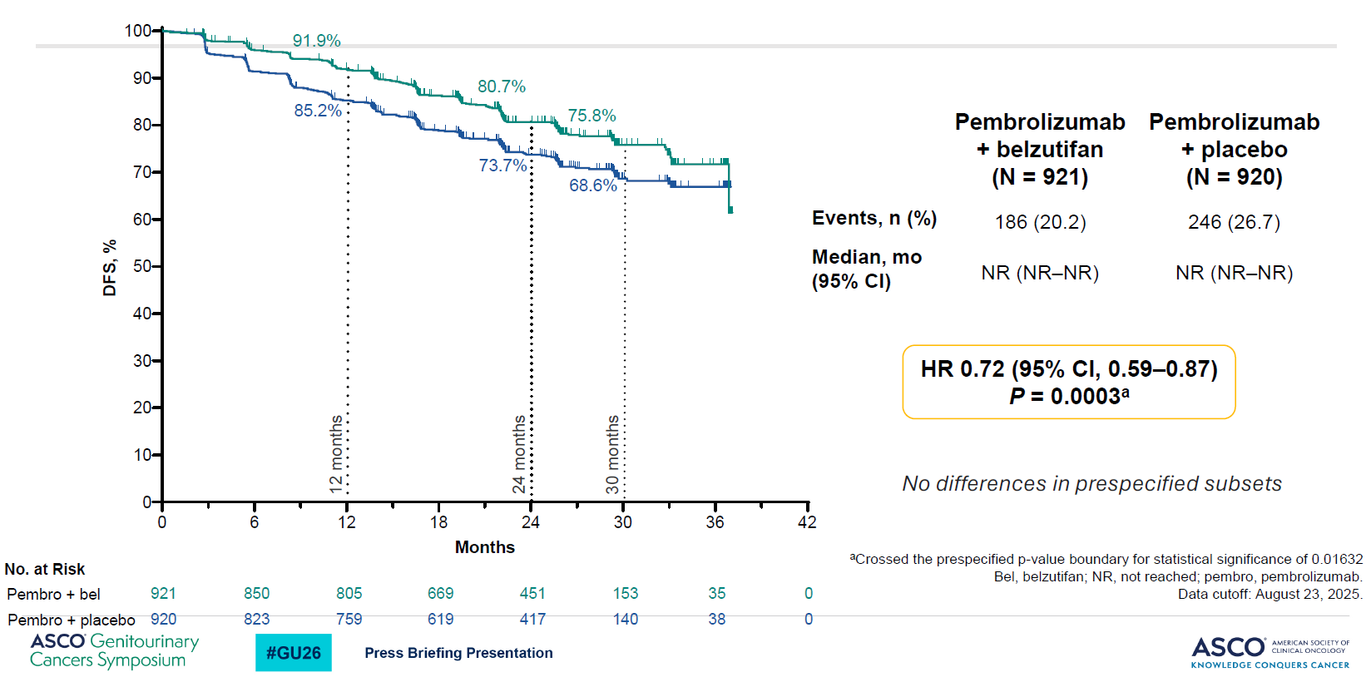Click the DFS, % y-axis title
The width and height of the screenshot is (1371, 677).
pos(110,268)
